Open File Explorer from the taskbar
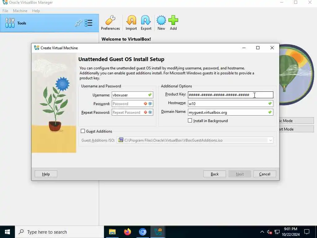 coord(112,232)
